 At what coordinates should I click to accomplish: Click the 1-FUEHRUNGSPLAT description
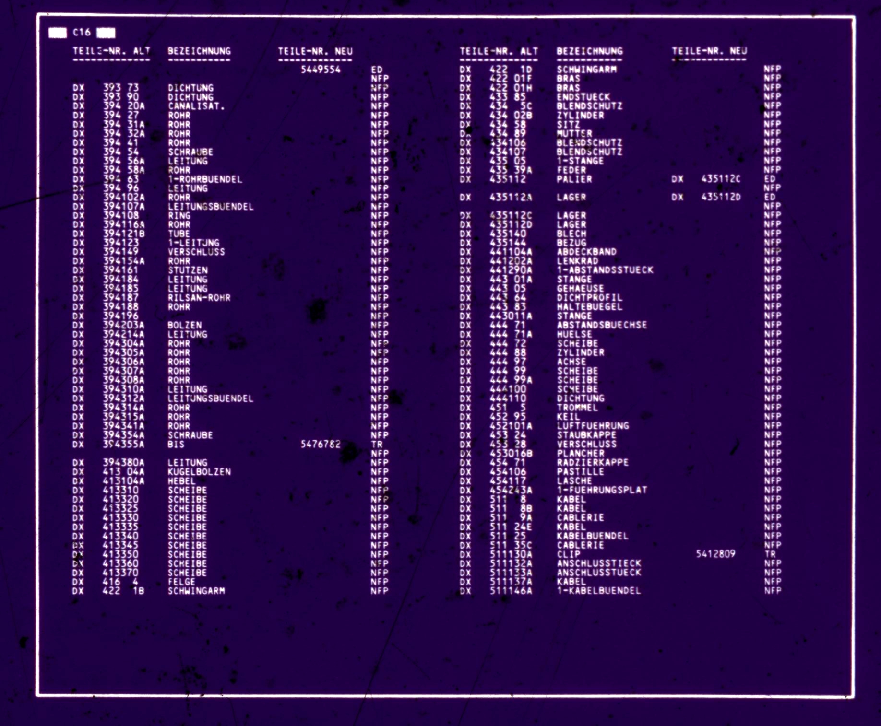[x=602, y=490]
